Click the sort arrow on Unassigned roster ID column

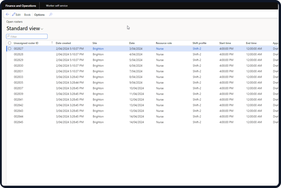[52, 43]
